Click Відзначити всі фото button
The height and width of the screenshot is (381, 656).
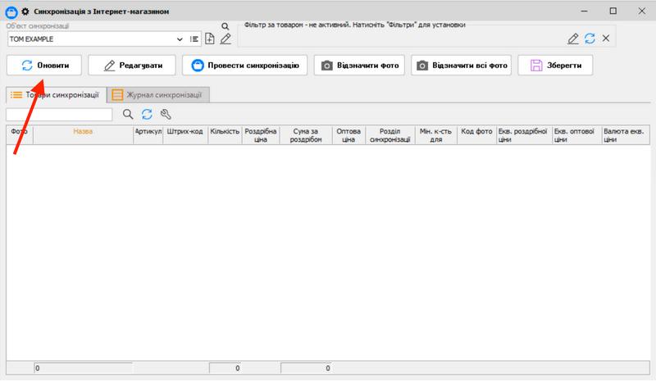click(x=461, y=66)
